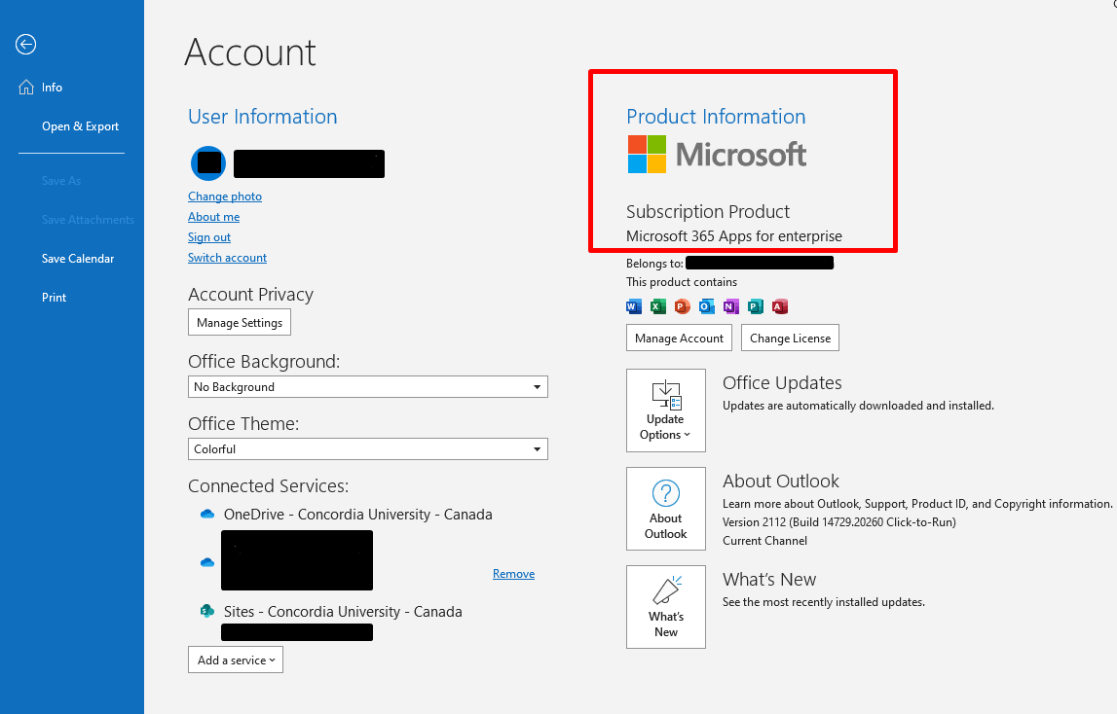Expand the Add a service menu

click(236, 660)
